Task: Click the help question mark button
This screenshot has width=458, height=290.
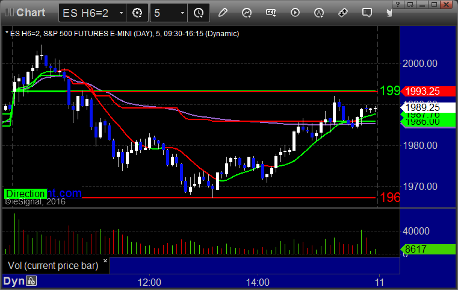Action: pyautogui.click(x=398, y=4)
